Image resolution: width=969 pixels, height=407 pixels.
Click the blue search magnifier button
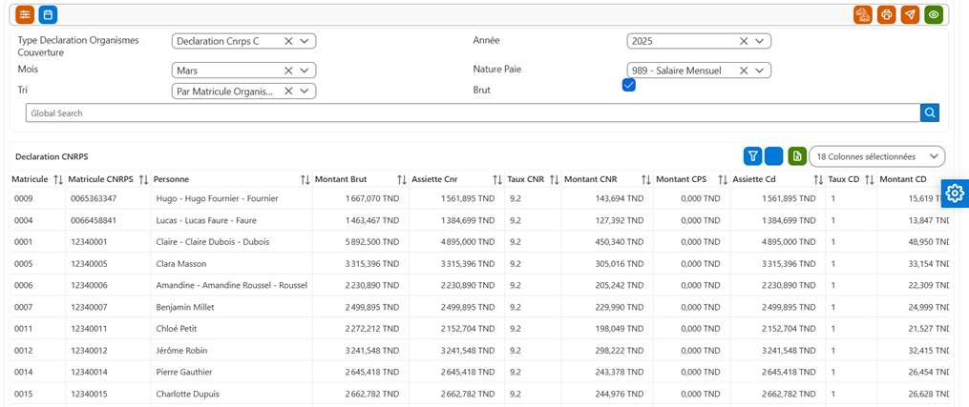(930, 112)
